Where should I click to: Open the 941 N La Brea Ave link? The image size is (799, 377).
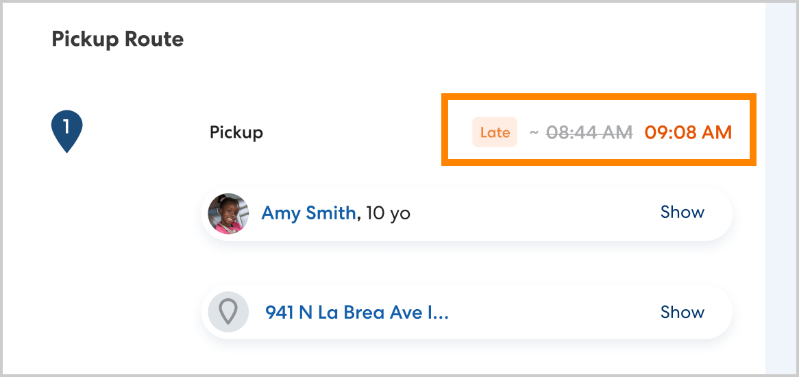pos(356,313)
